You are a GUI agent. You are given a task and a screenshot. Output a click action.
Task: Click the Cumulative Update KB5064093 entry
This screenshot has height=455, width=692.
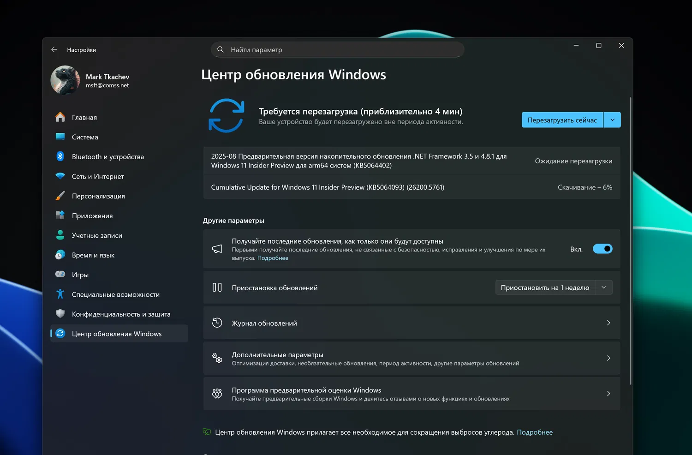point(412,187)
